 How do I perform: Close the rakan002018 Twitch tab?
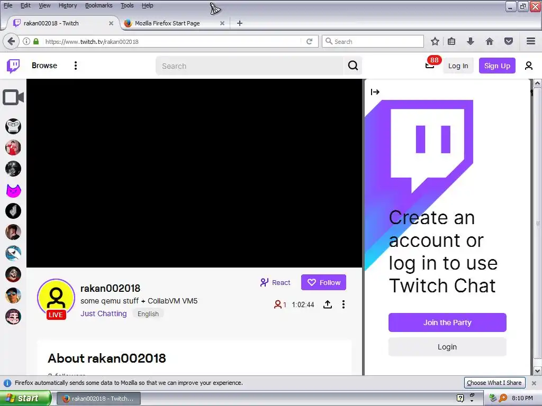[x=111, y=23]
